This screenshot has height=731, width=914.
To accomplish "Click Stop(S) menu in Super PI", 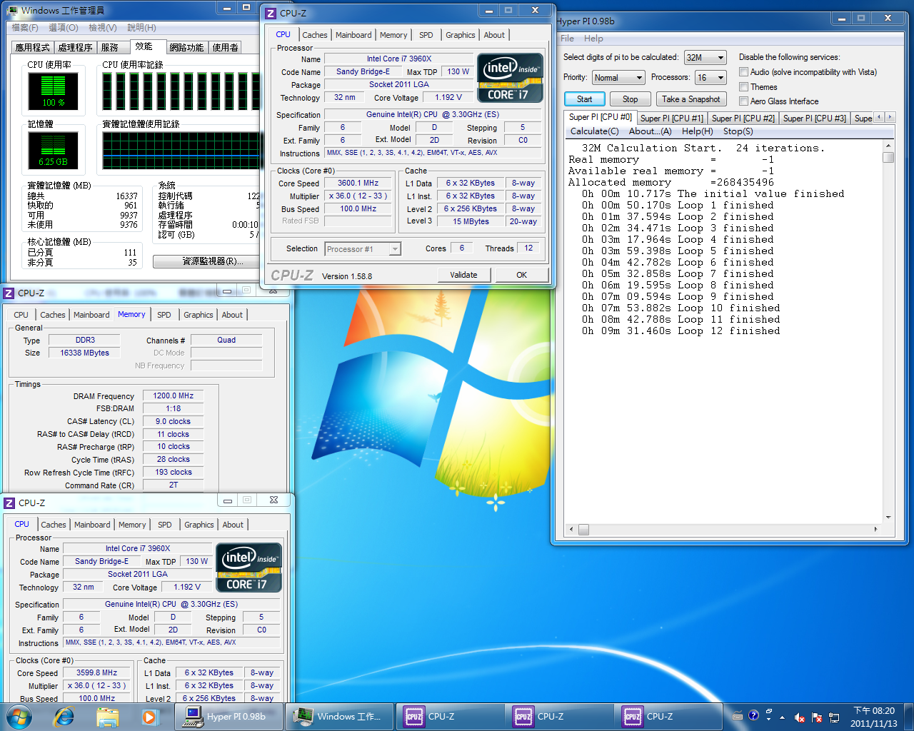I will click(738, 131).
